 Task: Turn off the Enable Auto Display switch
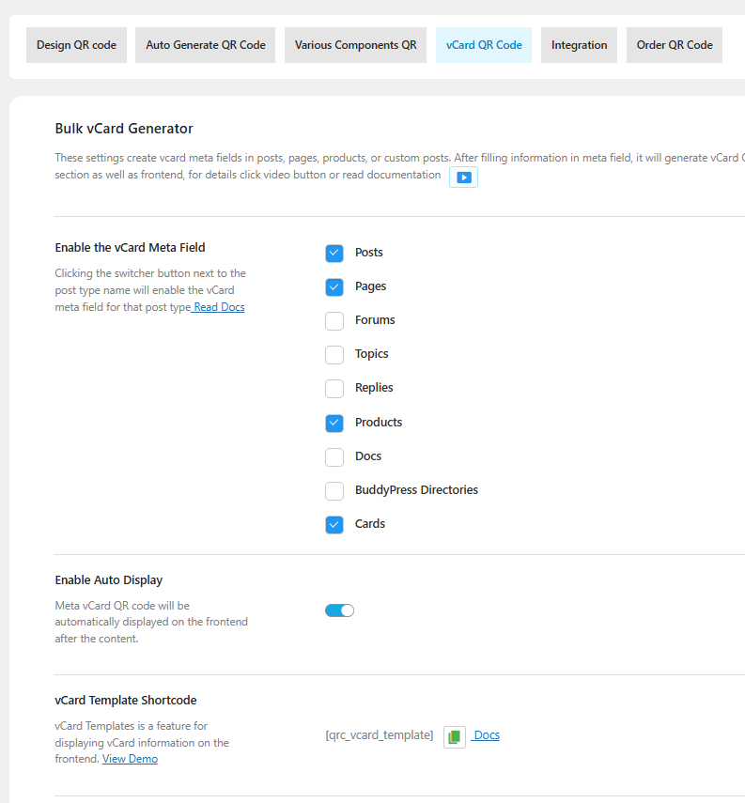(x=339, y=610)
